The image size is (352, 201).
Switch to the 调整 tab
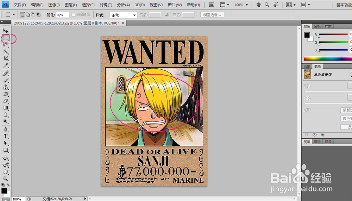pos(307,66)
